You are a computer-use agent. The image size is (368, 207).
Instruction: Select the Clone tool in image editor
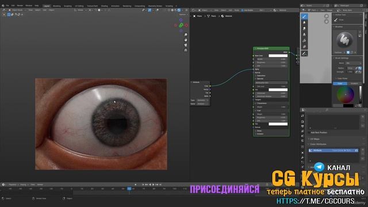click(x=304, y=34)
